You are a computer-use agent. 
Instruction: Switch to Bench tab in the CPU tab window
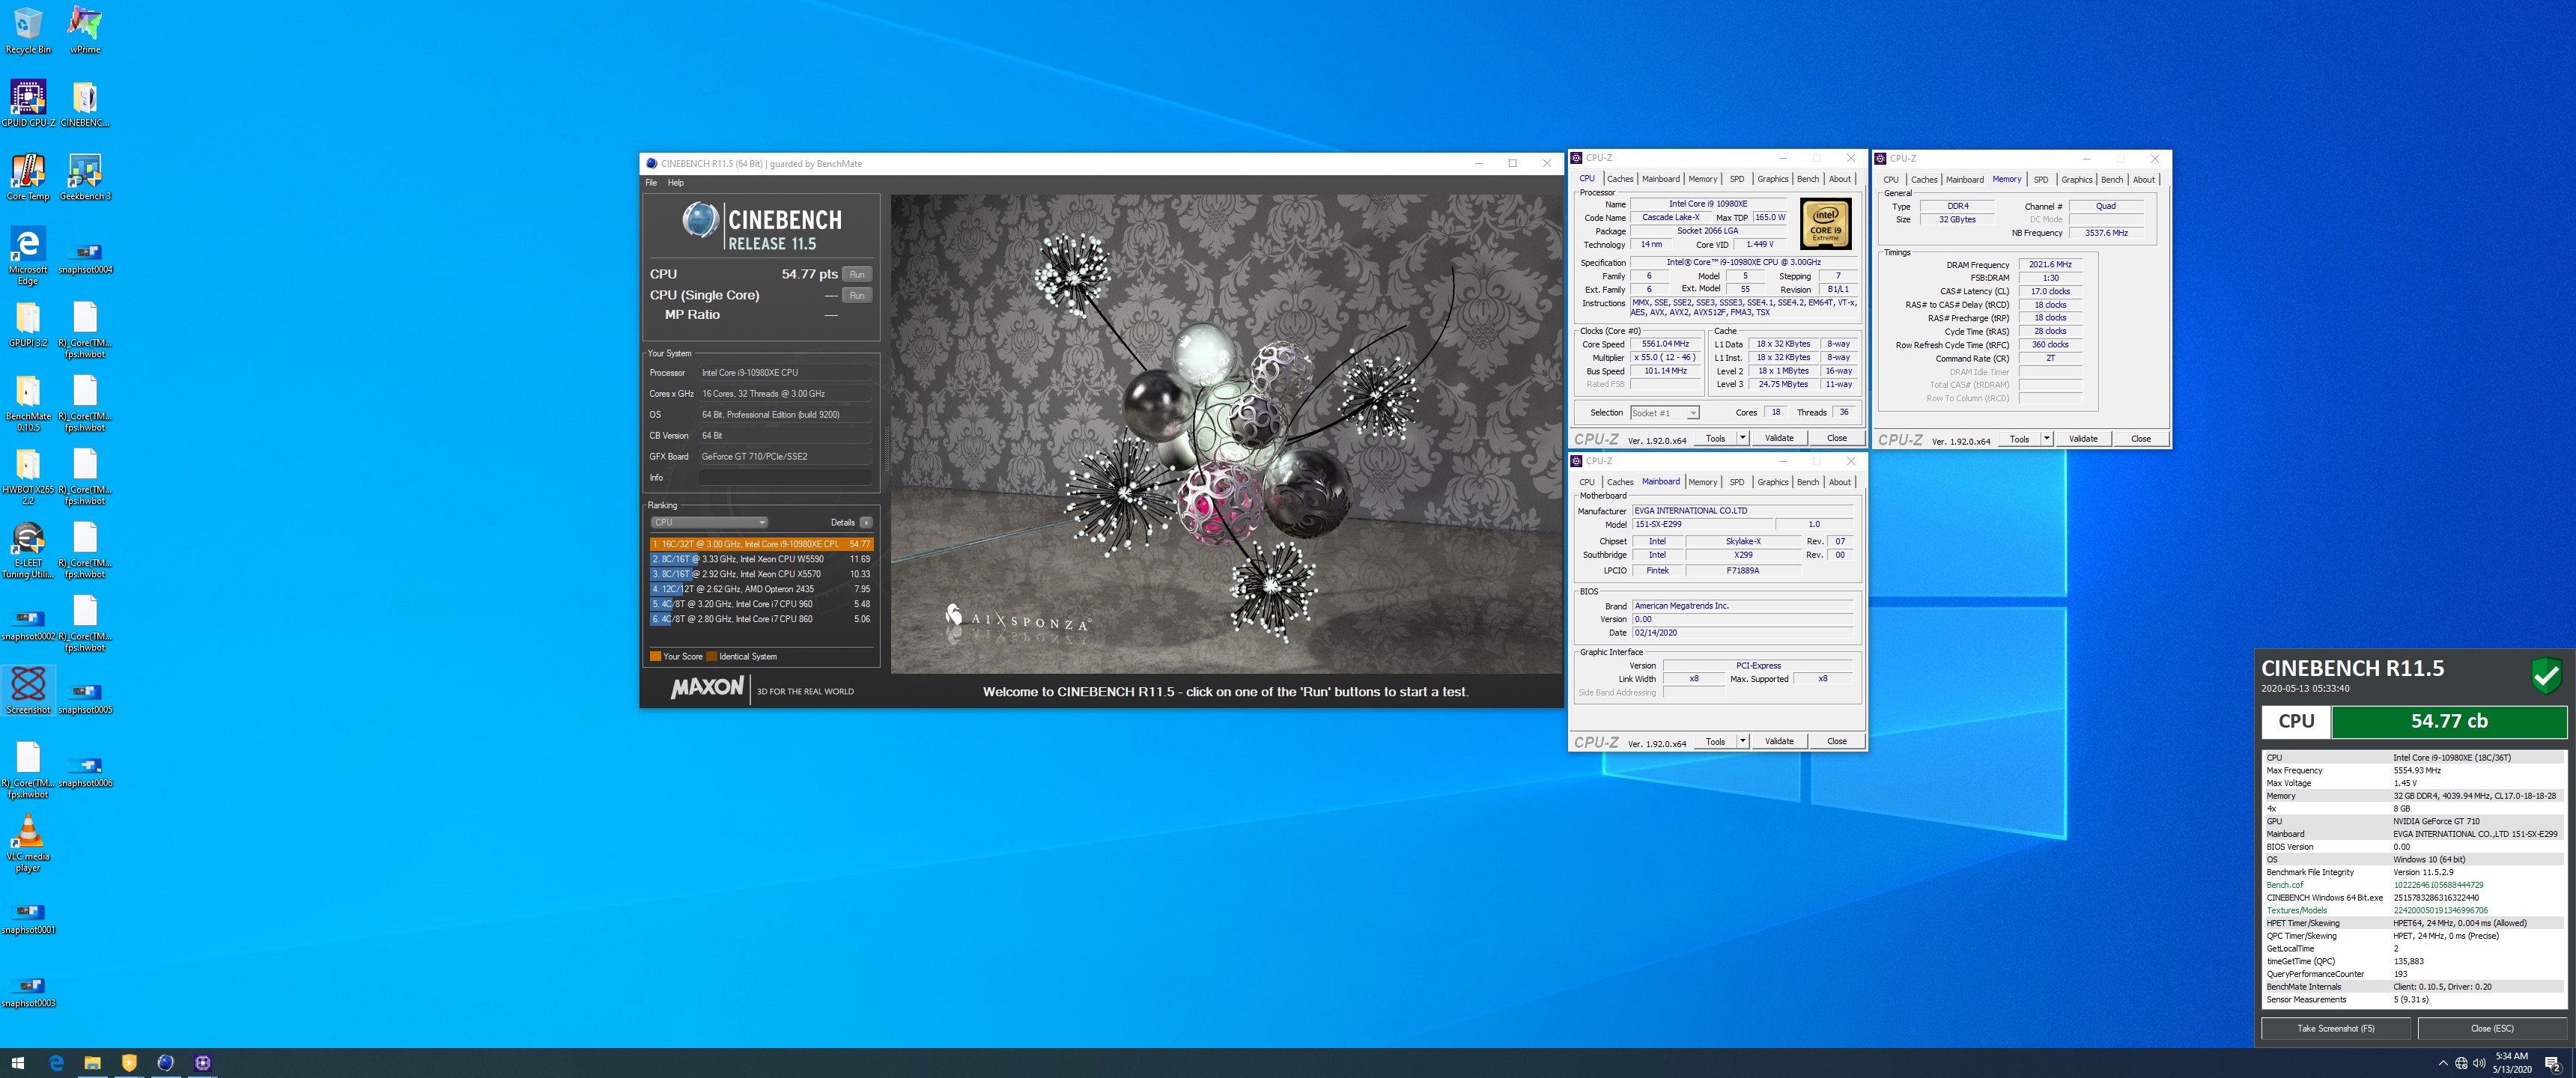coord(1808,179)
